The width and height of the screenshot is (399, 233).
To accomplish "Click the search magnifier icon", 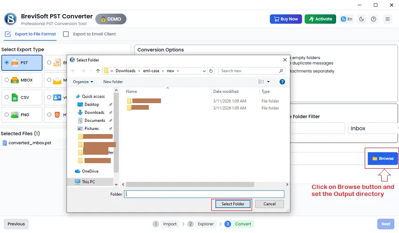I will point(281,71).
